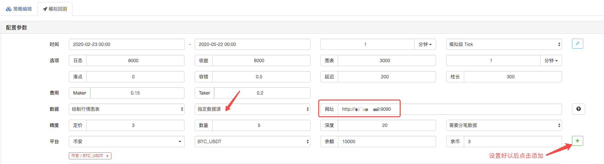Click the green plus add button

tap(577, 141)
